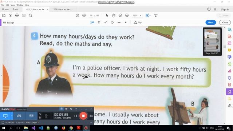Screen dimensions: 233x131
Task: Click the Print icon
Action: click(17, 15)
